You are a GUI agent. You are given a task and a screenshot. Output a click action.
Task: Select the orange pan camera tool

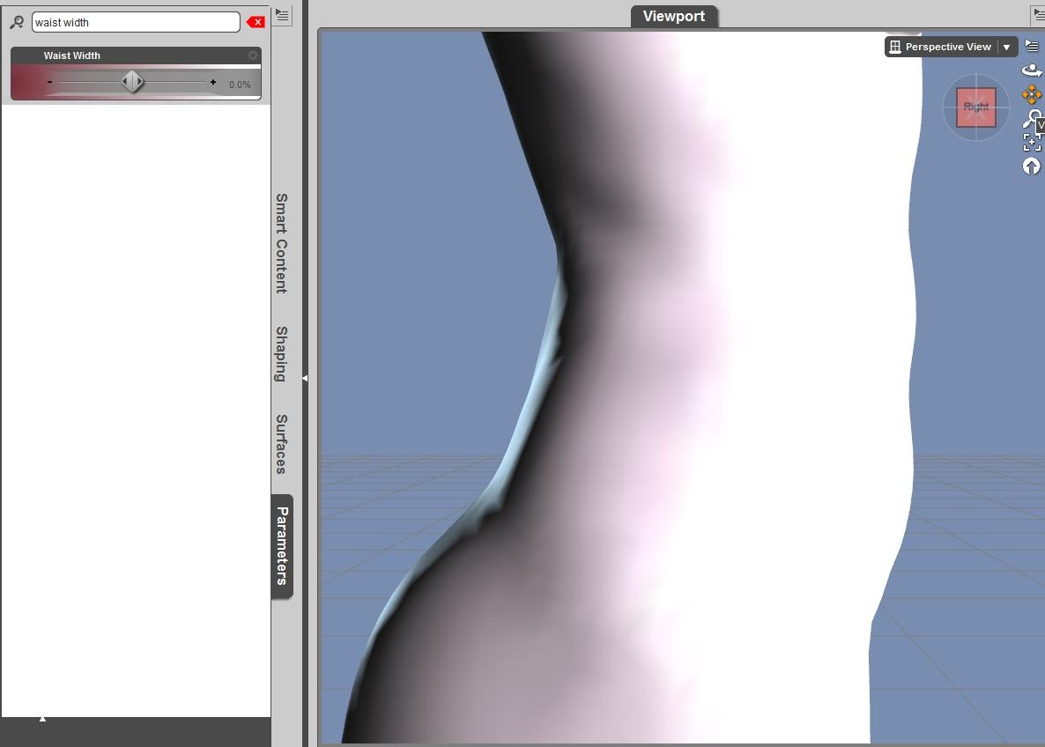click(1032, 94)
